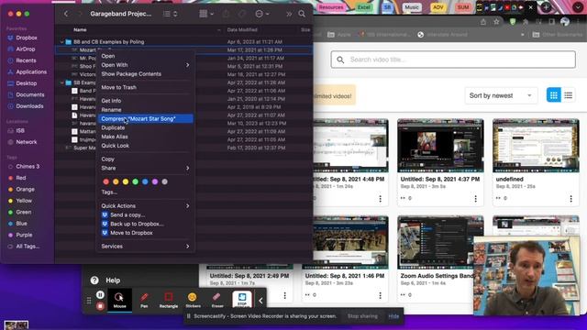The width and height of the screenshot is (587, 330).
Task: Click the Date Modified column header
Action: coord(242,29)
